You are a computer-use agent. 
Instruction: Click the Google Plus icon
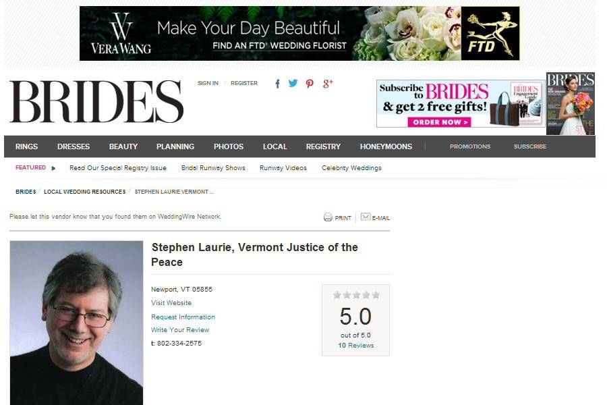(x=328, y=83)
